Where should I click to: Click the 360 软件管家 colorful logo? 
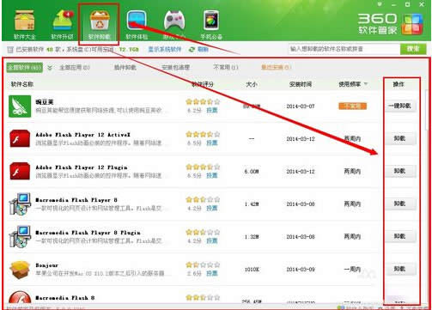tap(412, 24)
